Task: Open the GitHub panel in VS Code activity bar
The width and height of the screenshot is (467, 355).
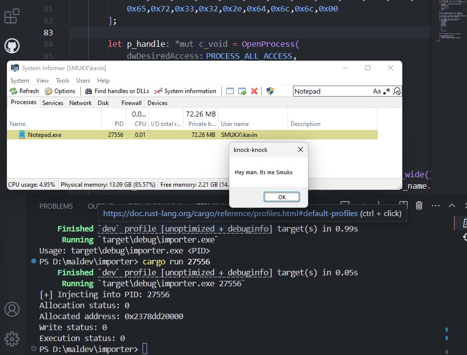Action: pos(12,46)
